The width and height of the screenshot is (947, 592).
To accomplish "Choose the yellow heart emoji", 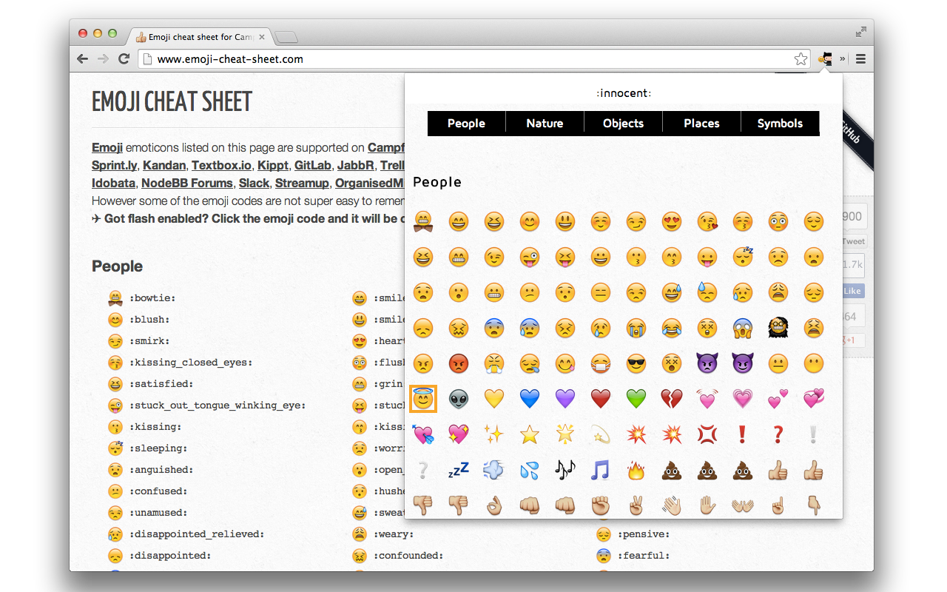I will [493, 399].
